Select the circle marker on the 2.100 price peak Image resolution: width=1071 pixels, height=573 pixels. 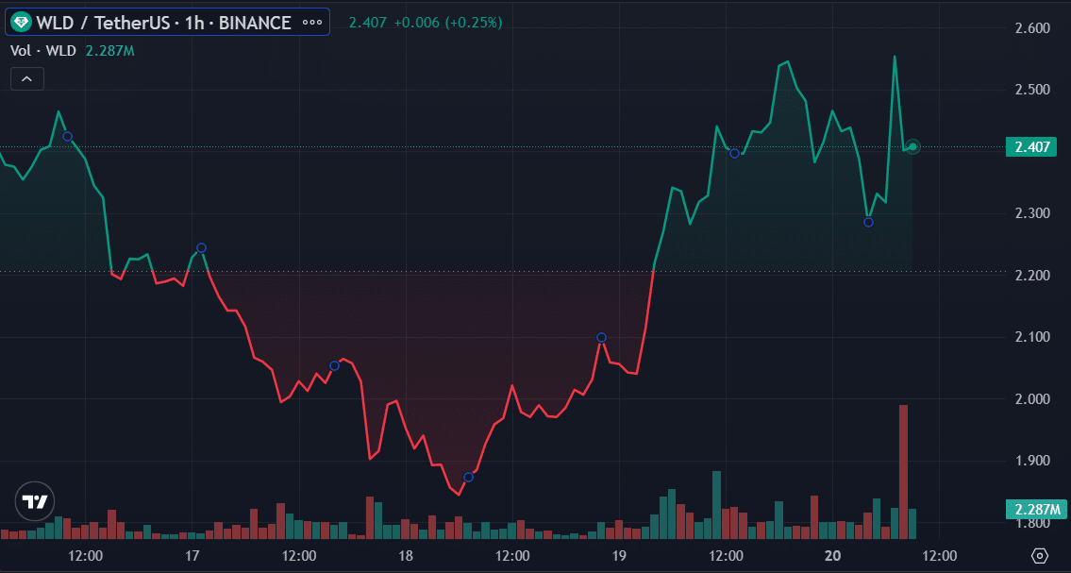[602, 337]
